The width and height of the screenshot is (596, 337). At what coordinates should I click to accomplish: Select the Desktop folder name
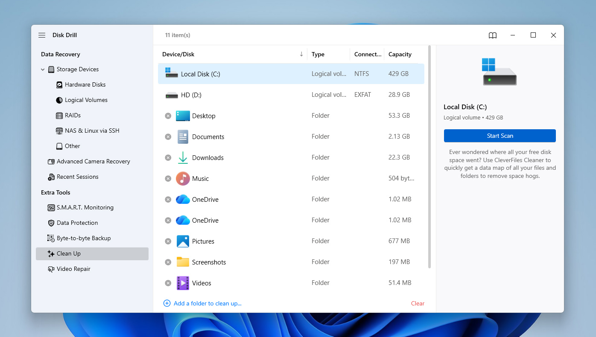coord(204,116)
